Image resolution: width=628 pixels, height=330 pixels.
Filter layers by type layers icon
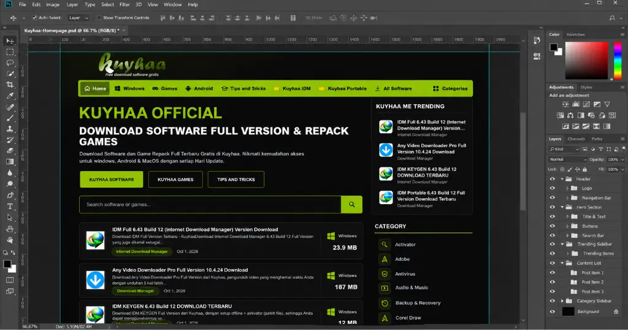point(601,149)
